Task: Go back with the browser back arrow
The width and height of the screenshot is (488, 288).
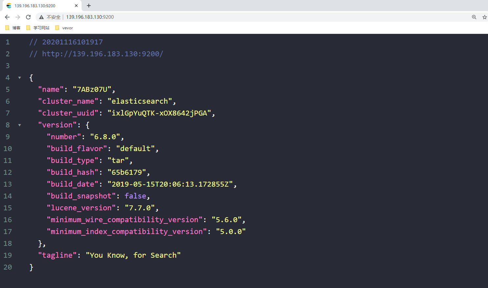Action: point(7,17)
